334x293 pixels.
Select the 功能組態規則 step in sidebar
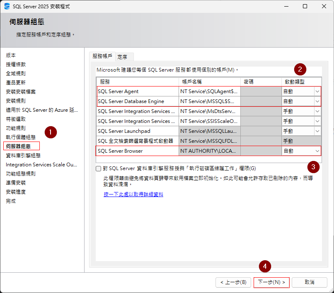tap(21, 174)
